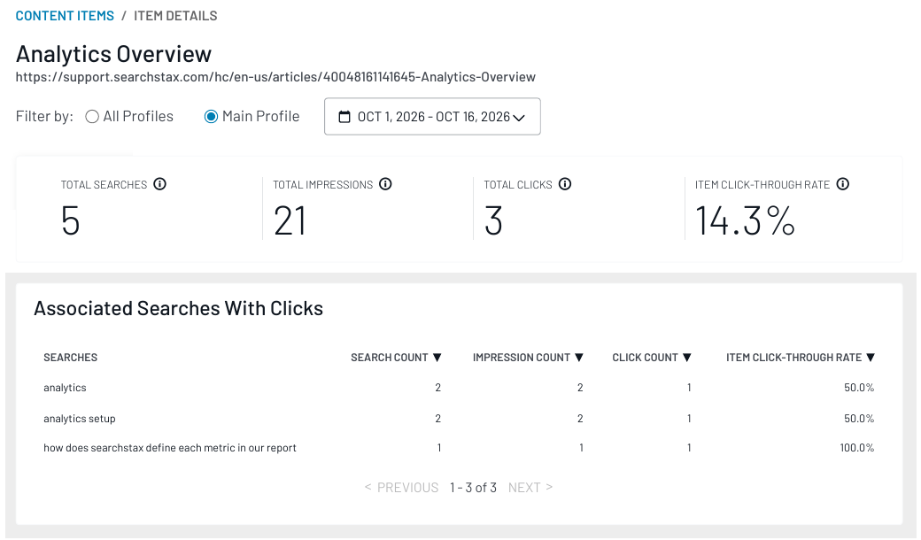Click Associated Searches With Clicks heading
This screenshot has width=921, height=540.
tap(179, 309)
